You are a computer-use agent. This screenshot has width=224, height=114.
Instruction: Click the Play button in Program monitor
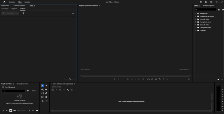(135, 79)
